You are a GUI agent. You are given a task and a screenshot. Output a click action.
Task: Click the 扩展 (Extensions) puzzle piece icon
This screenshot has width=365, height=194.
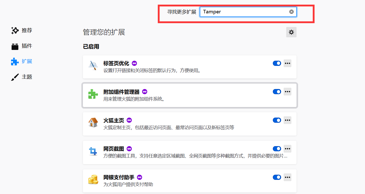pyautogui.click(x=15, y=61)
